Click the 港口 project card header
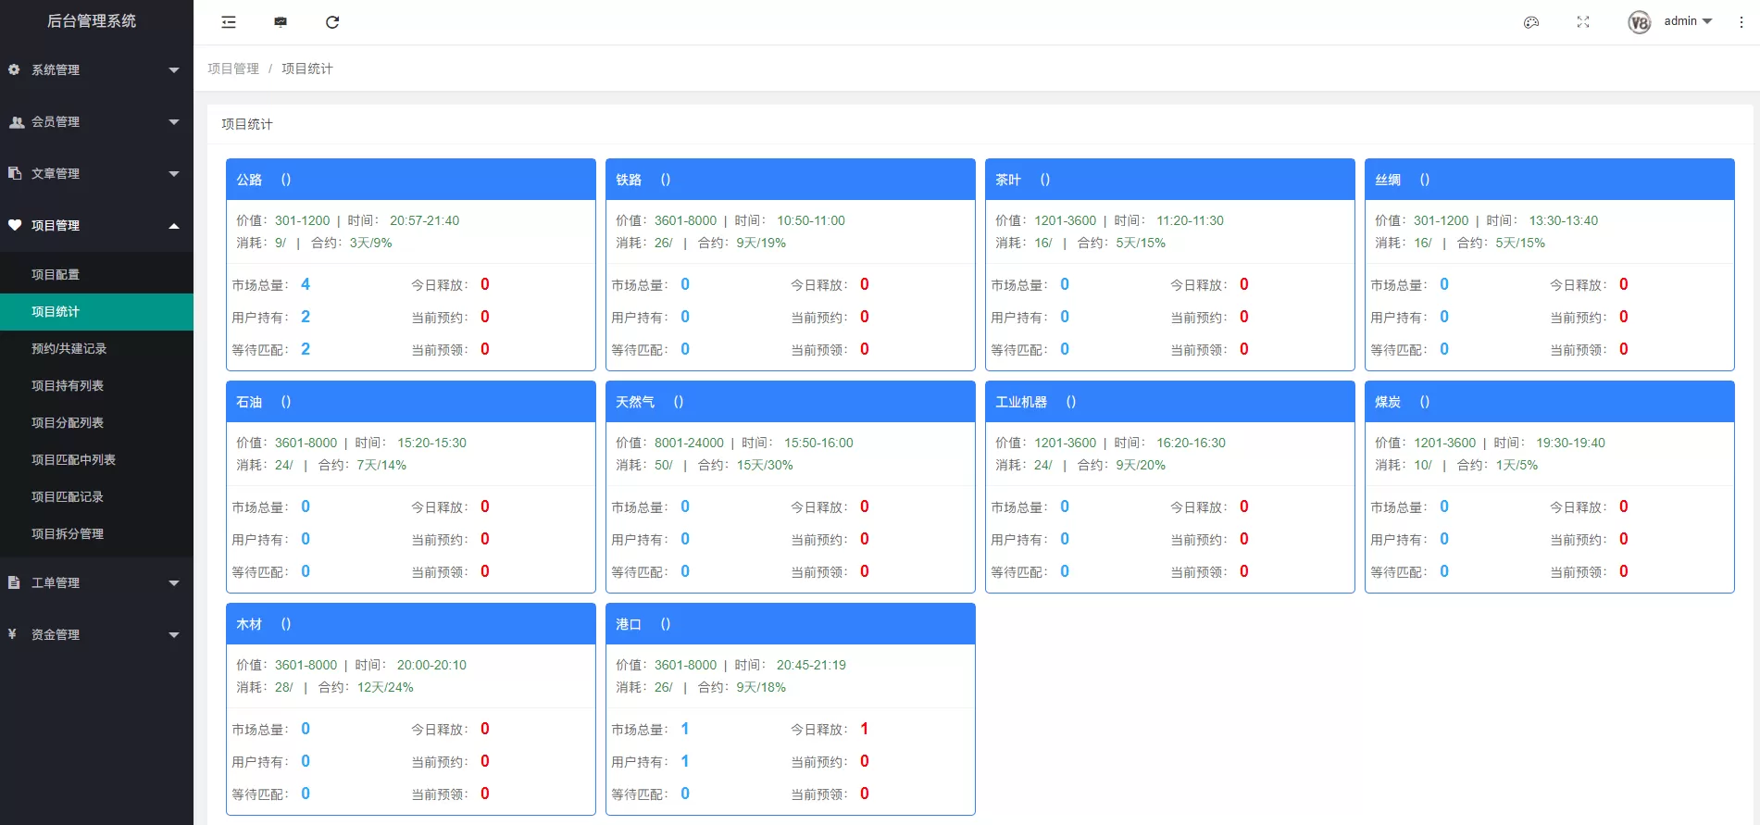1760x825 pixels. pos(790,624)
